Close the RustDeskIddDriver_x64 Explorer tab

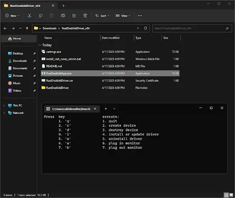[53, 6]
